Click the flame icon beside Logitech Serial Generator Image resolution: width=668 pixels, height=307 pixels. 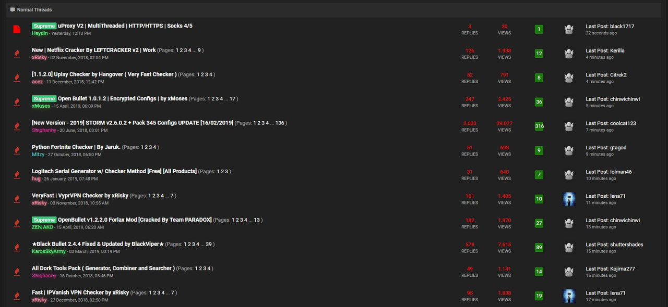(x=17, y=175)
